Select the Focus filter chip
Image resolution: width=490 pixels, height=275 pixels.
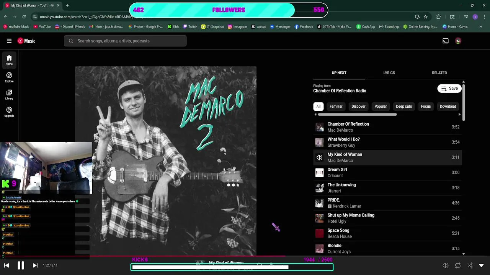[x=426, y=107]
